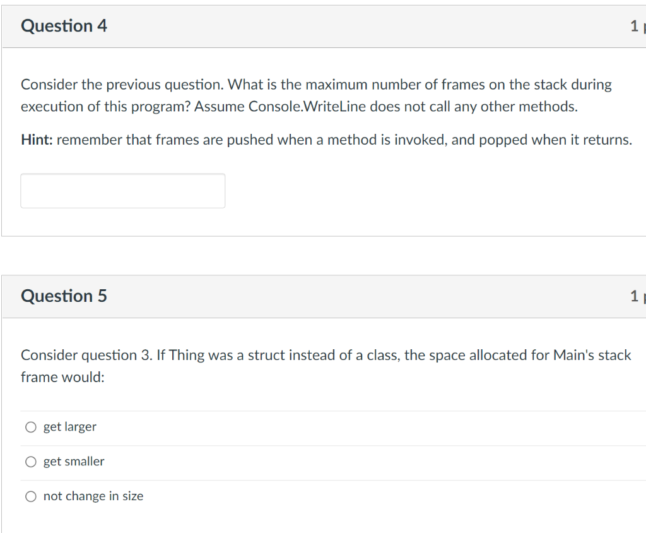
Task: Click the "get smaller" answer label text
Action: [x=74, y=462]
